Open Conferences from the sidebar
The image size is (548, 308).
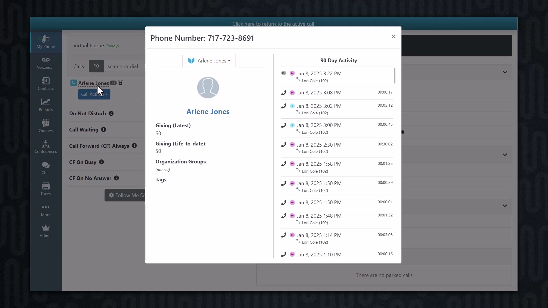point(46,147)
